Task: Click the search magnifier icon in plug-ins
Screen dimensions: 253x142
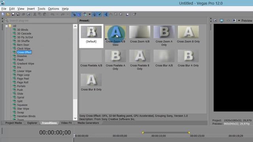Action: [x=6, y=21]
